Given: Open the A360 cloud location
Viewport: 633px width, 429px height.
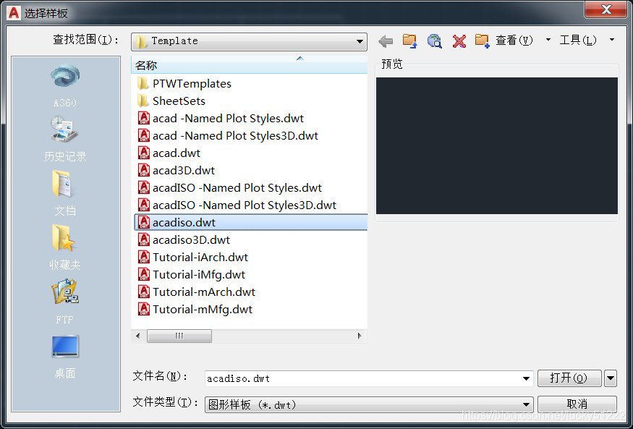Looking at the screenshot, I should pos(65,85).
